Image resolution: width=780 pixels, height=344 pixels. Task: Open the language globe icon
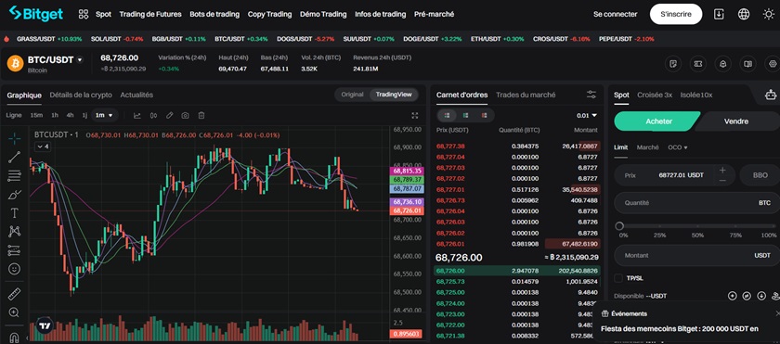pos(744,15)
